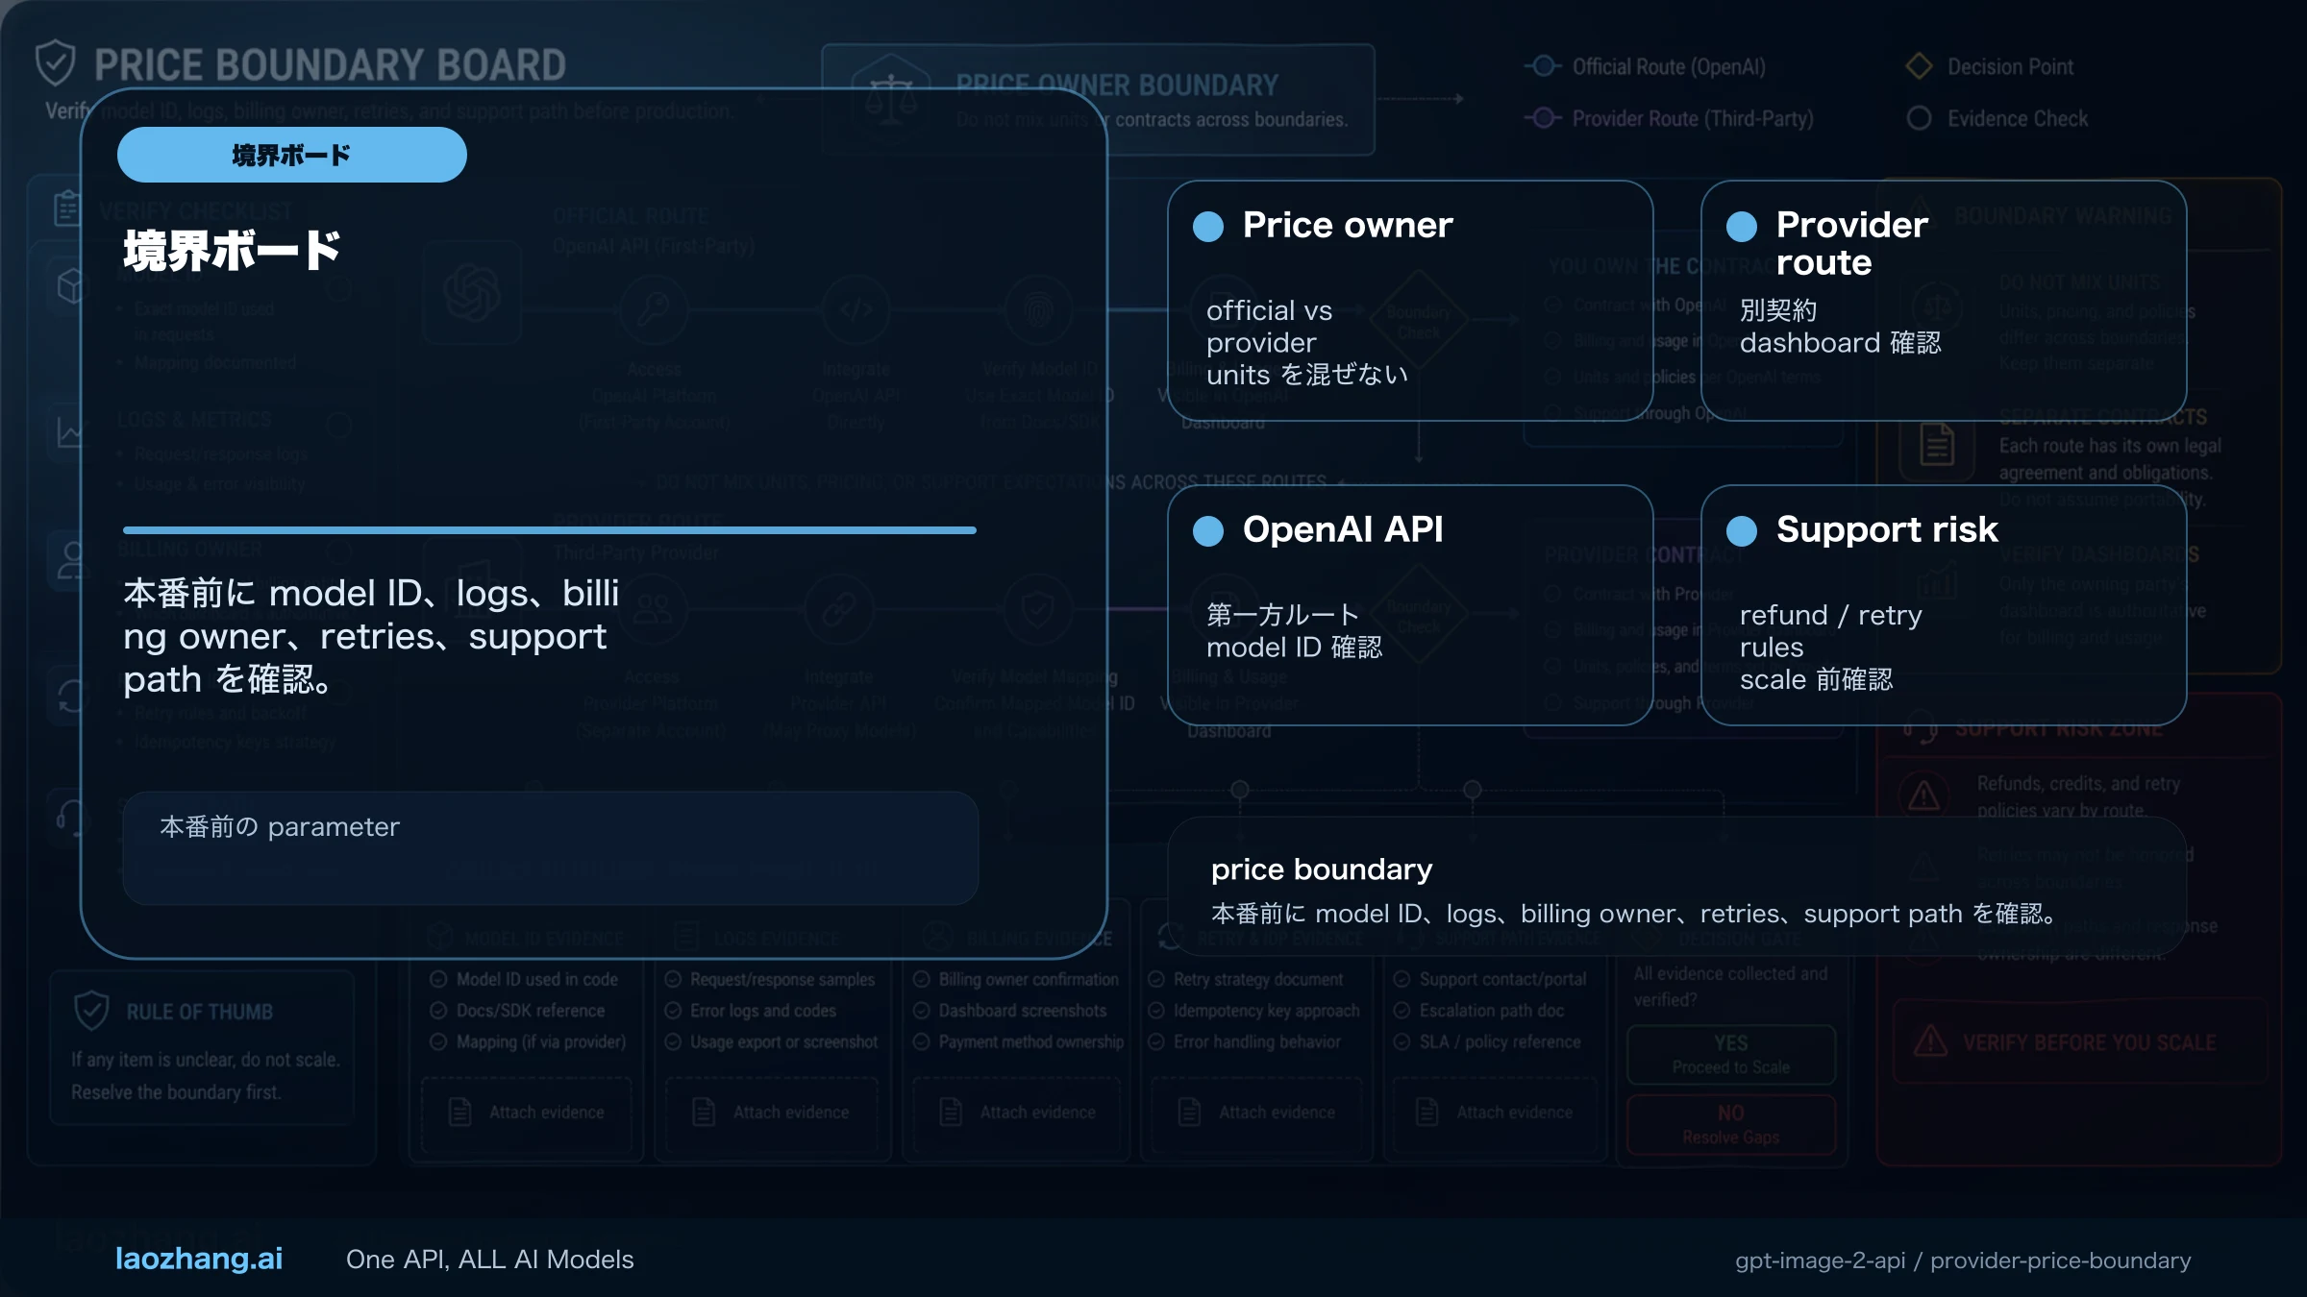This screenshot has height=1297, width=2307.
Task: Click the scales icon in PRICE OWNER BOUNDARY box
Action: point(891,100)
